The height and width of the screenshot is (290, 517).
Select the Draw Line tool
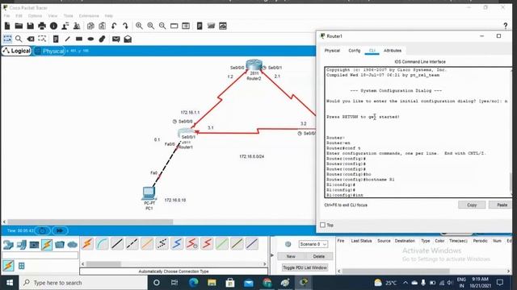(x=67, y=39)
